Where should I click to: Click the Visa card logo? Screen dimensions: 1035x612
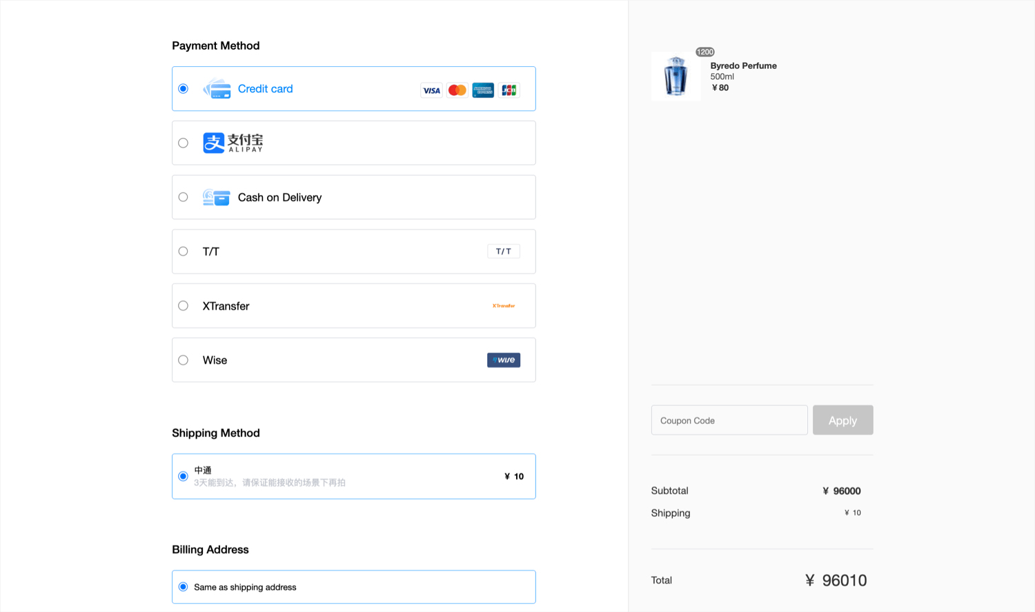pos(431,90)
